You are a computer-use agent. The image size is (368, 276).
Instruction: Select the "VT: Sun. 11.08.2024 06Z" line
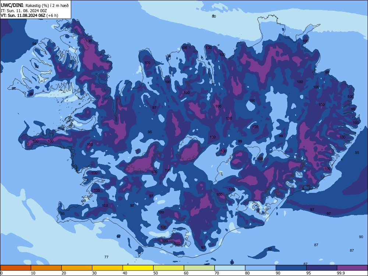(23, 15)
